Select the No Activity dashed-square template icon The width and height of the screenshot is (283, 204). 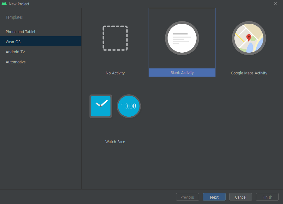(x=115, y=38)
